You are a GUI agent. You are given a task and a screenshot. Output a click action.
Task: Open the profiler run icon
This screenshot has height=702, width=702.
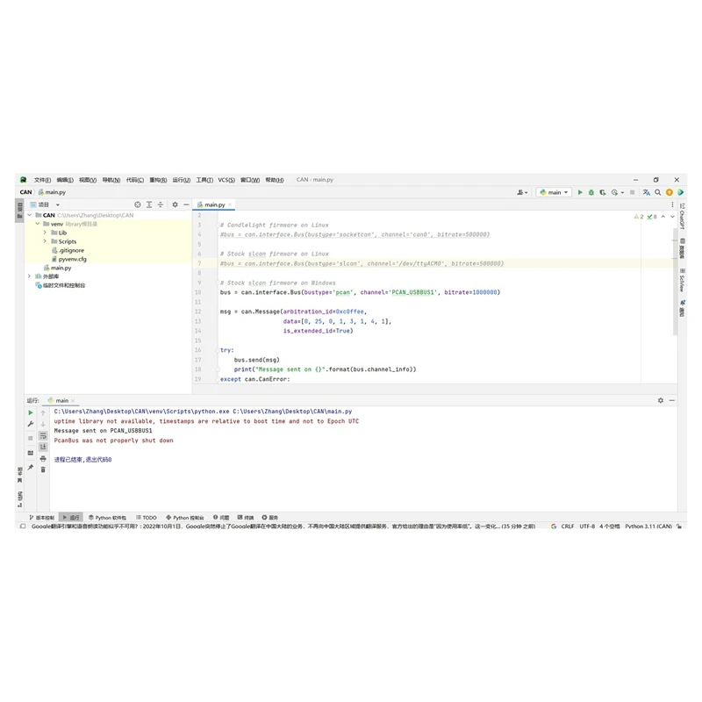[615, 192]
